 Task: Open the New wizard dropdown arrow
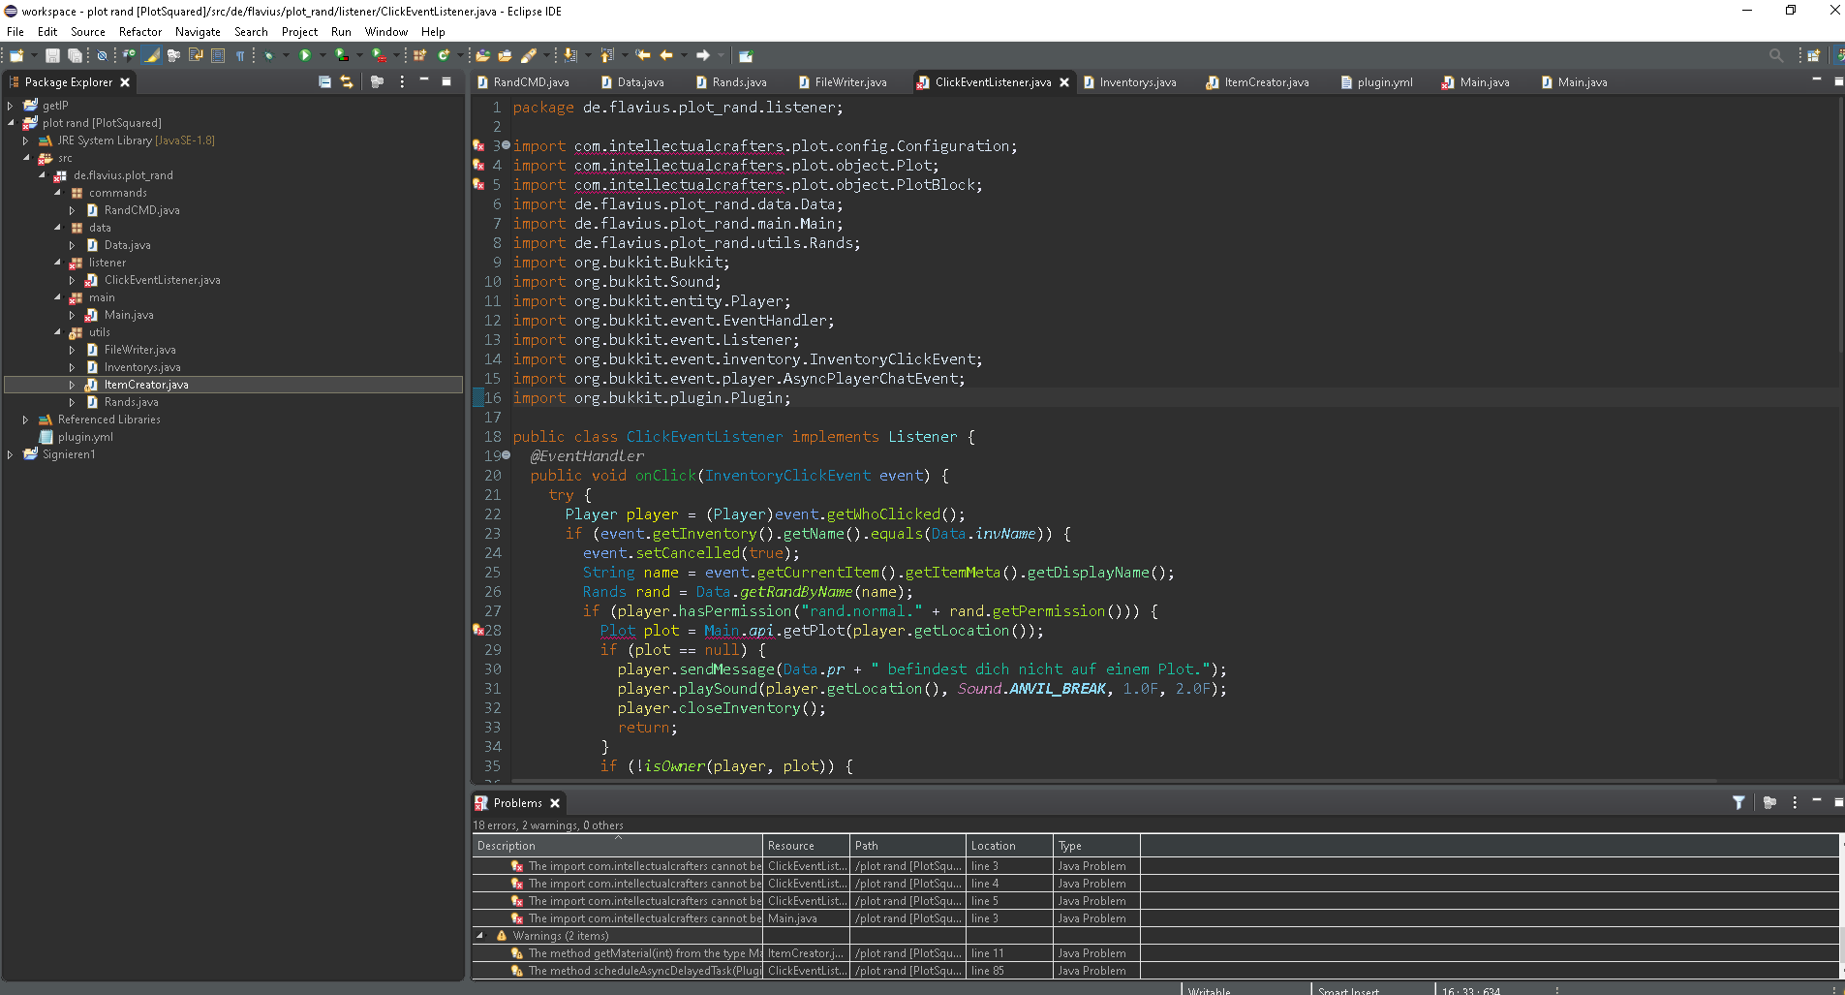34,55
